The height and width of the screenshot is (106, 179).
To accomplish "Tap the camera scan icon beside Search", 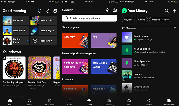I will (115, 10).
